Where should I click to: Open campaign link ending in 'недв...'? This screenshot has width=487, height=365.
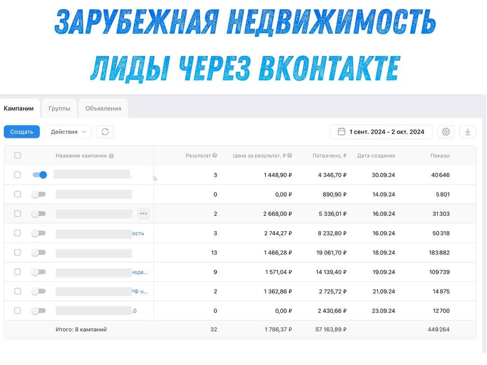point(140,272)
